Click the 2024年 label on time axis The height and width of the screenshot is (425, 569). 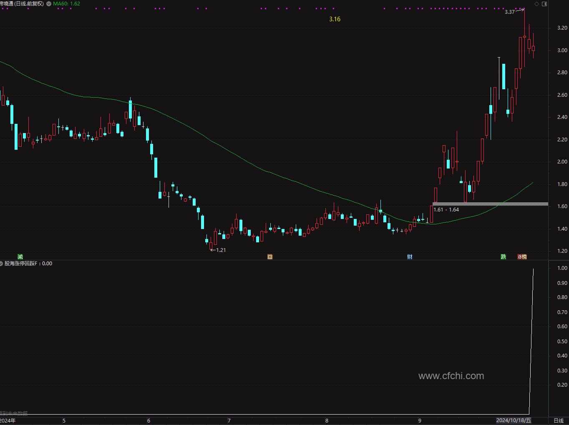point(8,420)
